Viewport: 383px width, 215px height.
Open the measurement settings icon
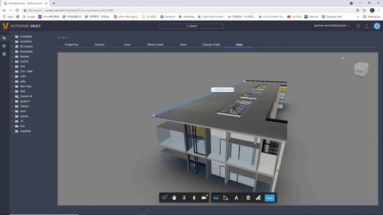point(258,198)
